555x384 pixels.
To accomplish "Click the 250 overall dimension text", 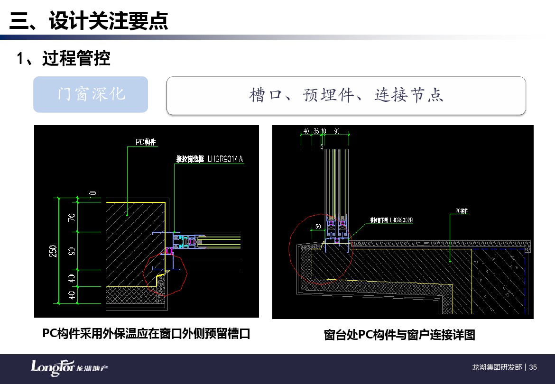I will coord(53,251).
